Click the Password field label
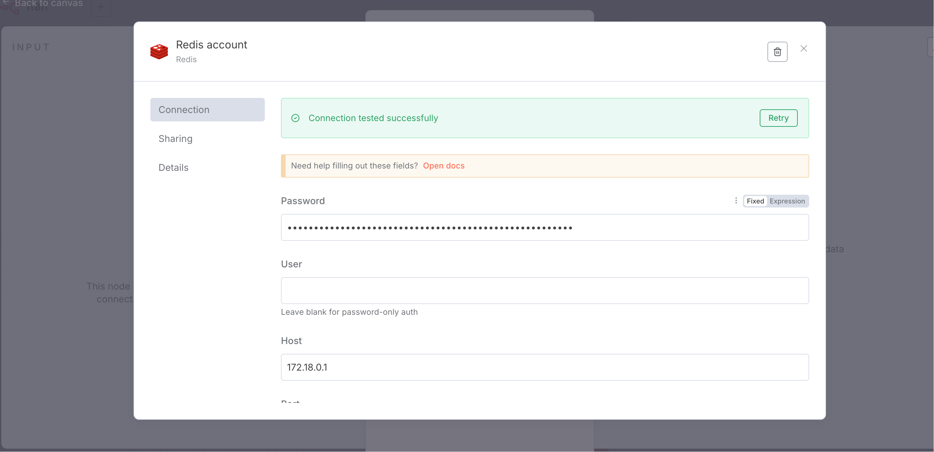Screen dimensions: 934x452 [303, 201]
